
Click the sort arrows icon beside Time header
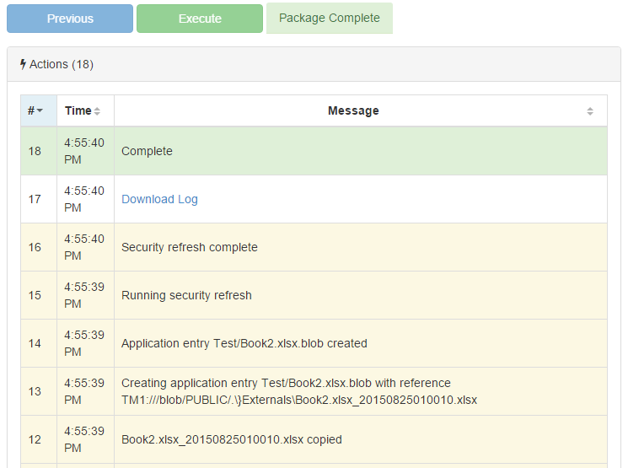(x=97, y=111)
